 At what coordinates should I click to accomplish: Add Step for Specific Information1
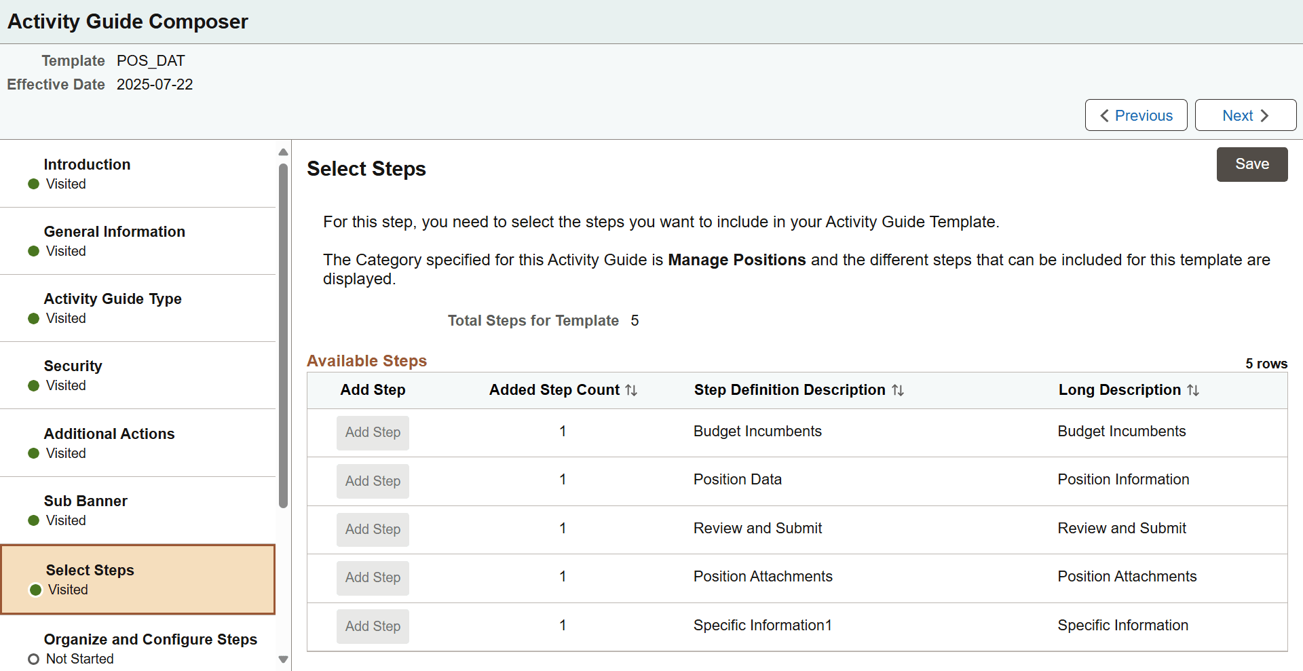click(x=373, y=626)
